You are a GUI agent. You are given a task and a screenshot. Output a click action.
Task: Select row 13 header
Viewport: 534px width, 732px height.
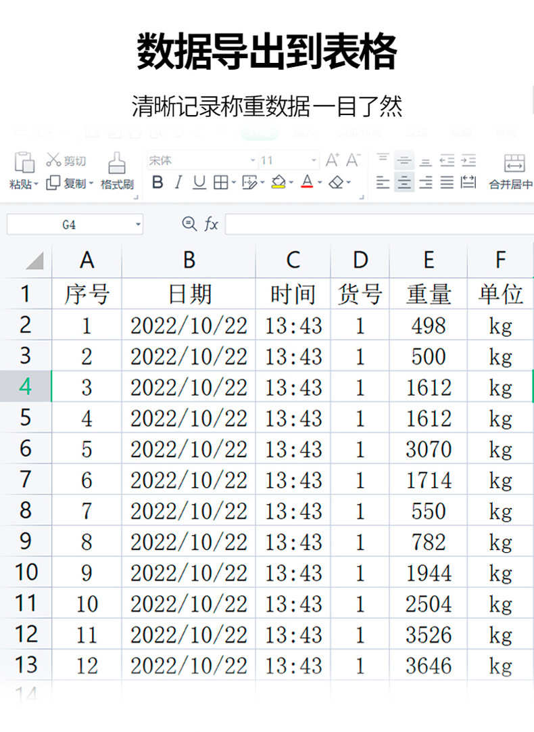[x=26, y=665]
